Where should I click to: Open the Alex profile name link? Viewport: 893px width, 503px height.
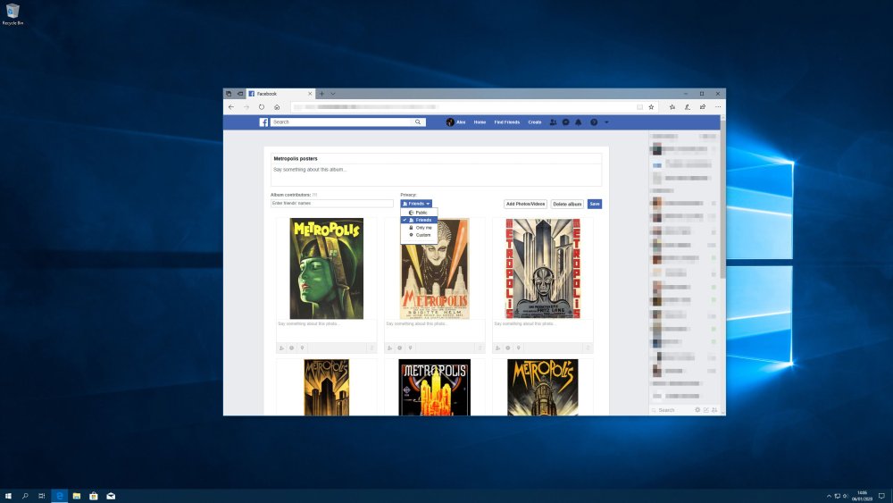[461, 122]
